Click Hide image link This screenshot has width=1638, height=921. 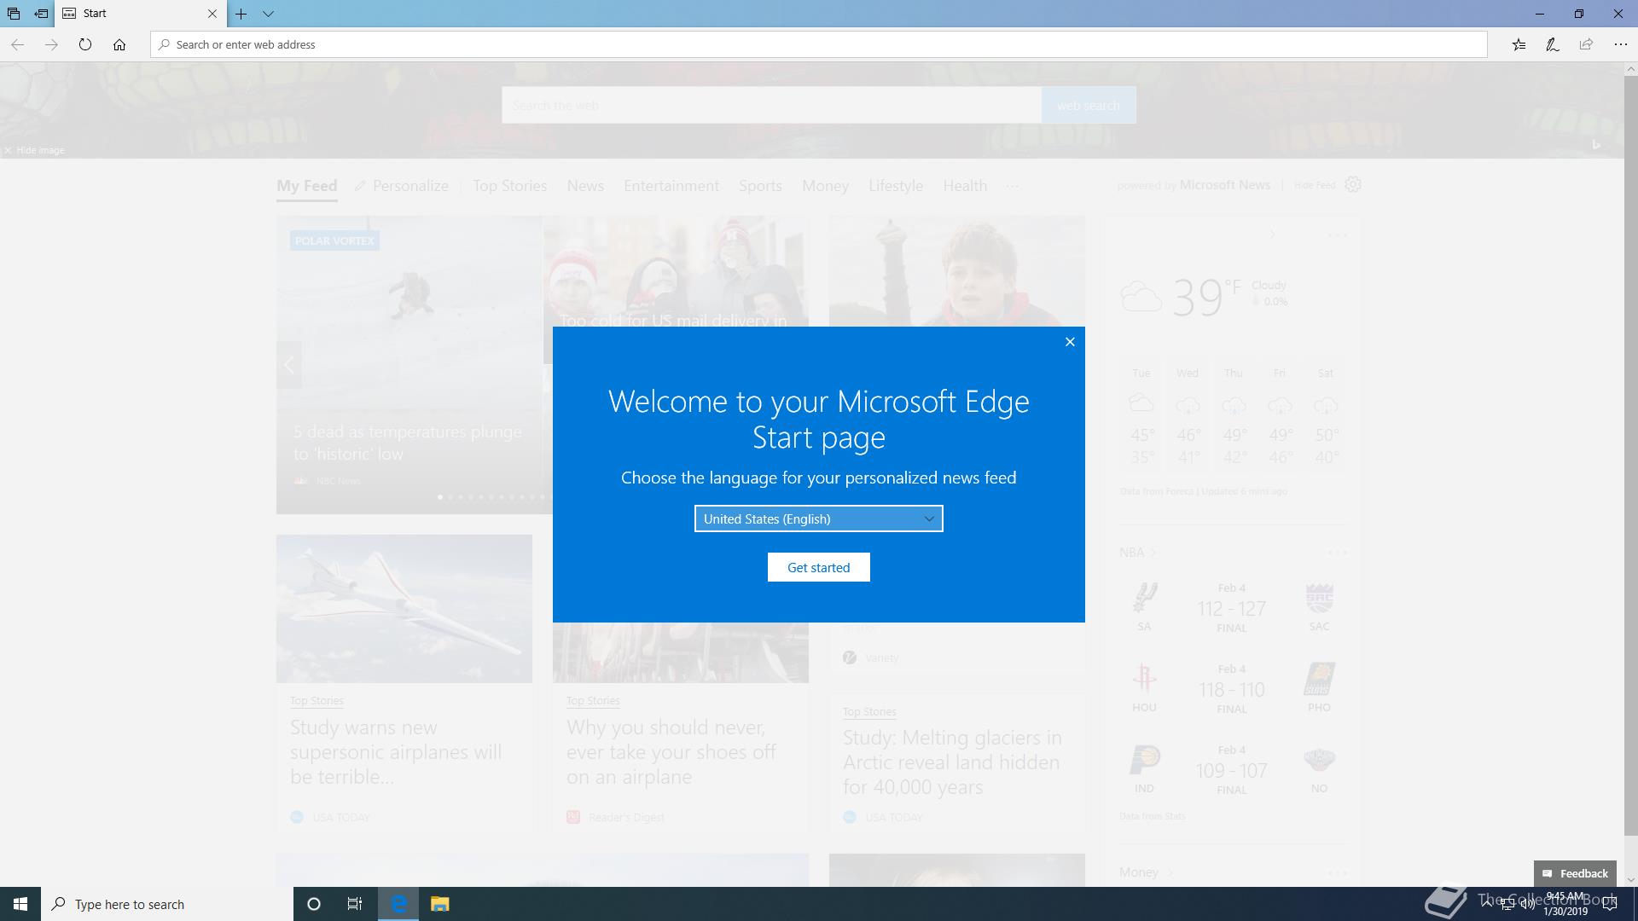tap(34, 150)
